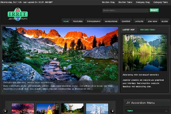Click the IRRIT logo
The image size is (171, 114).
point(18,14)
